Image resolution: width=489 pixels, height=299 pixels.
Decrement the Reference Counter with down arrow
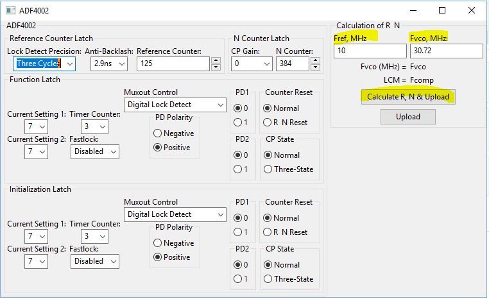[x=216, y=67]
